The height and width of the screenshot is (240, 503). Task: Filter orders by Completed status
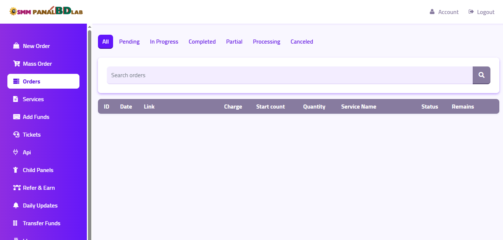click(x=202, y=42)
